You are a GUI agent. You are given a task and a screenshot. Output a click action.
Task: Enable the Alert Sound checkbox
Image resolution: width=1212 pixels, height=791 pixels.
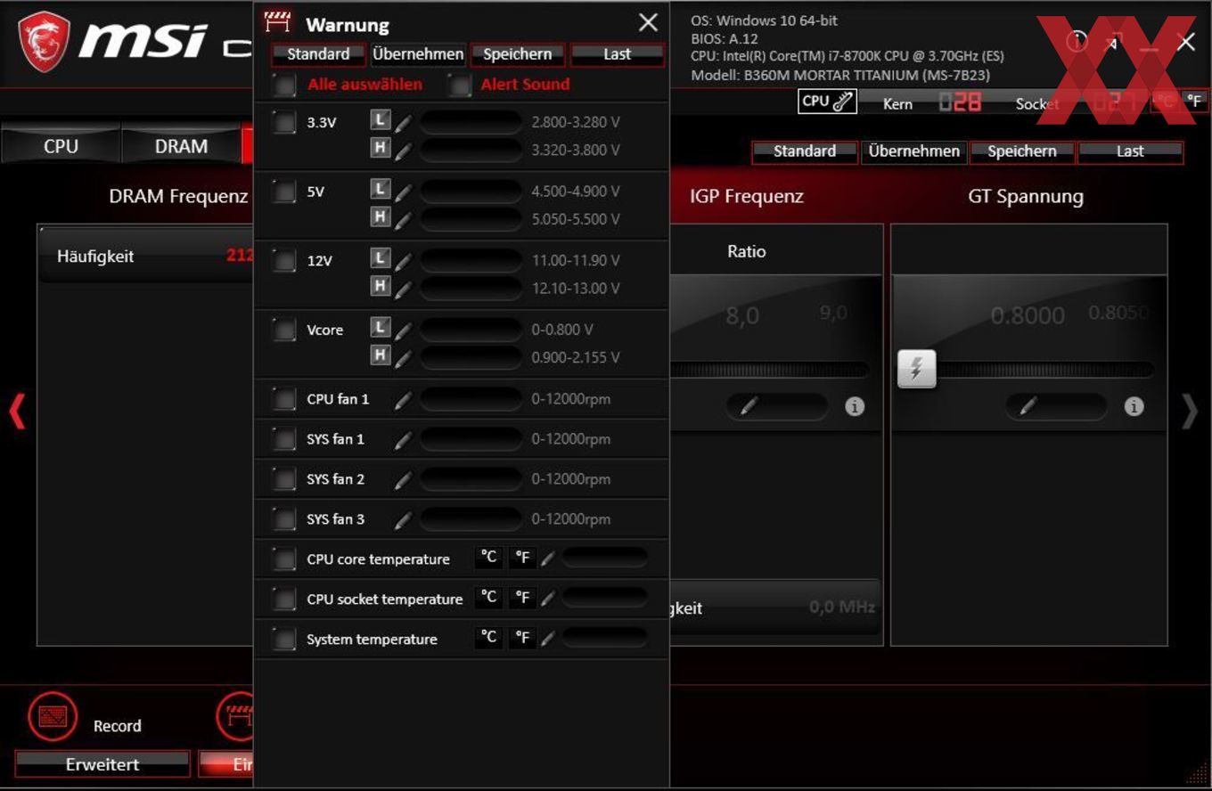coord(459,86)
